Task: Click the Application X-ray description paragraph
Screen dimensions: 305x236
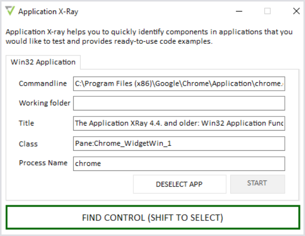Action: [x=149, y=36]
